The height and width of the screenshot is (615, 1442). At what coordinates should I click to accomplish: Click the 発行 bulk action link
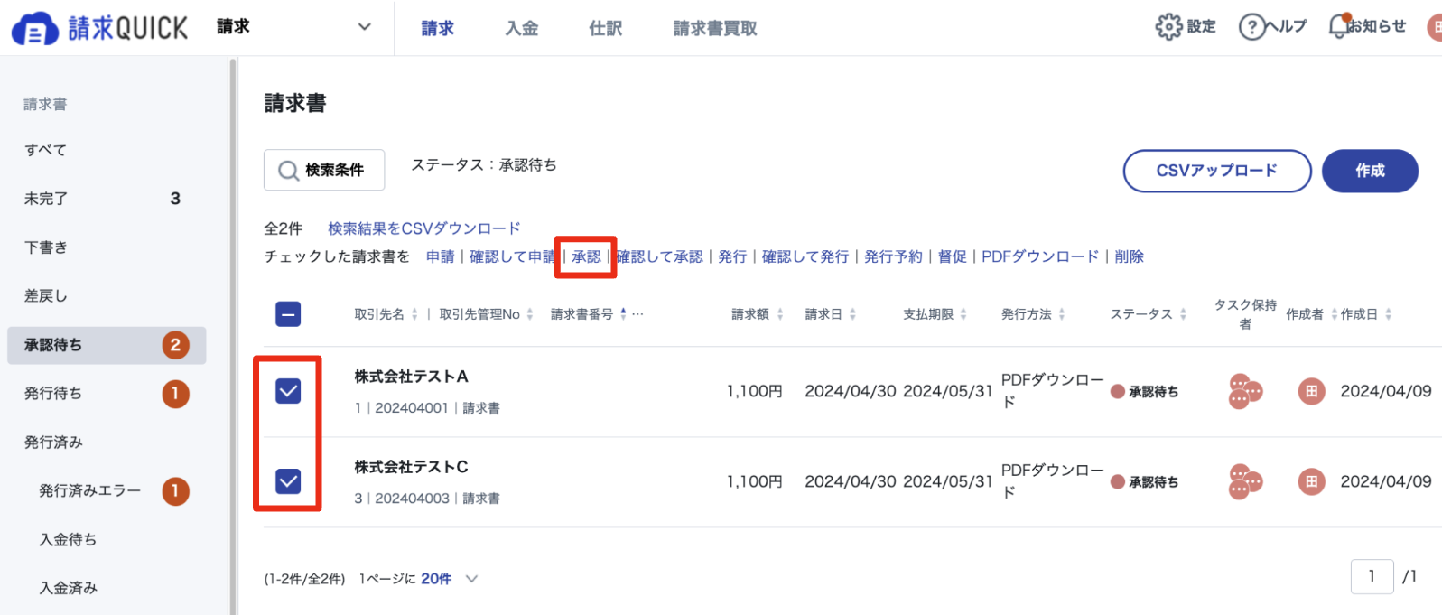732,256
